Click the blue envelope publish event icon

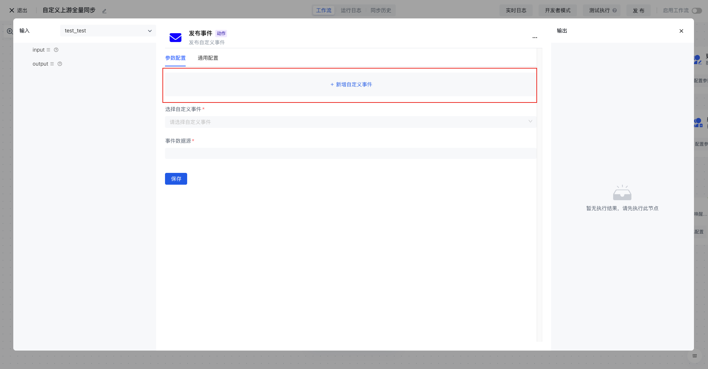coord(175,38)
